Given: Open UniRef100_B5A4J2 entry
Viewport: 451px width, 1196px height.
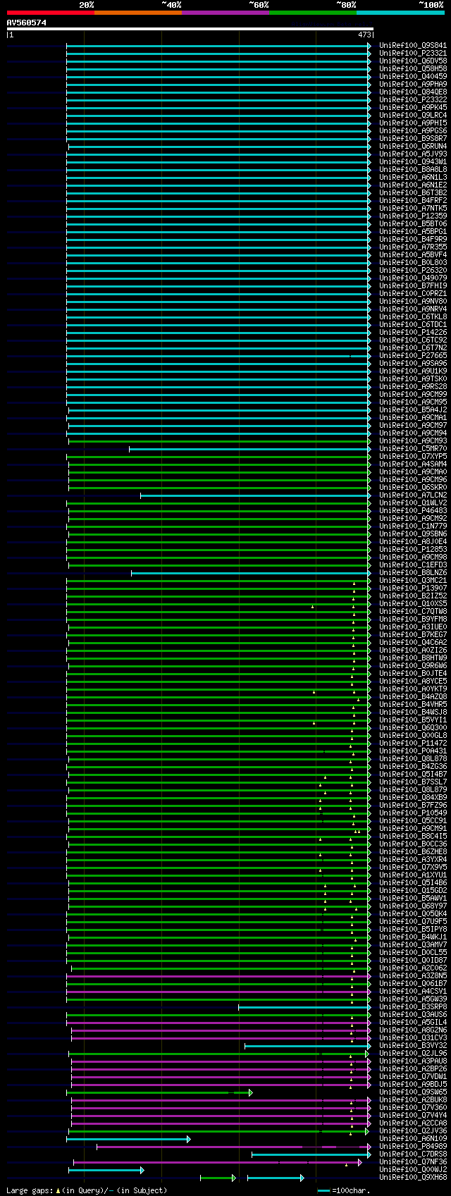Looking at the screenshot, I should pyautogui.click(x=413, y=409).
